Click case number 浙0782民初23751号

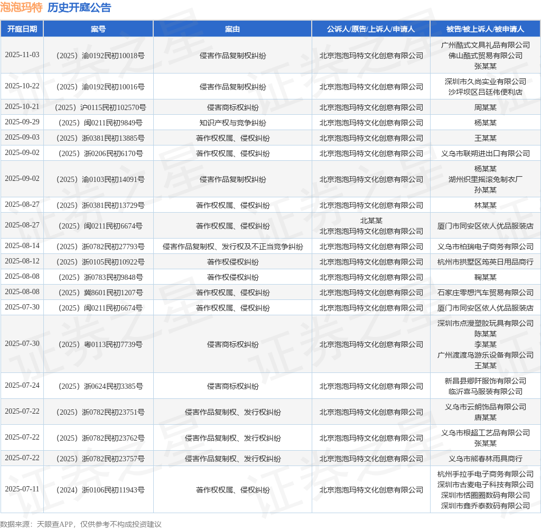click(x=100, y=412)
